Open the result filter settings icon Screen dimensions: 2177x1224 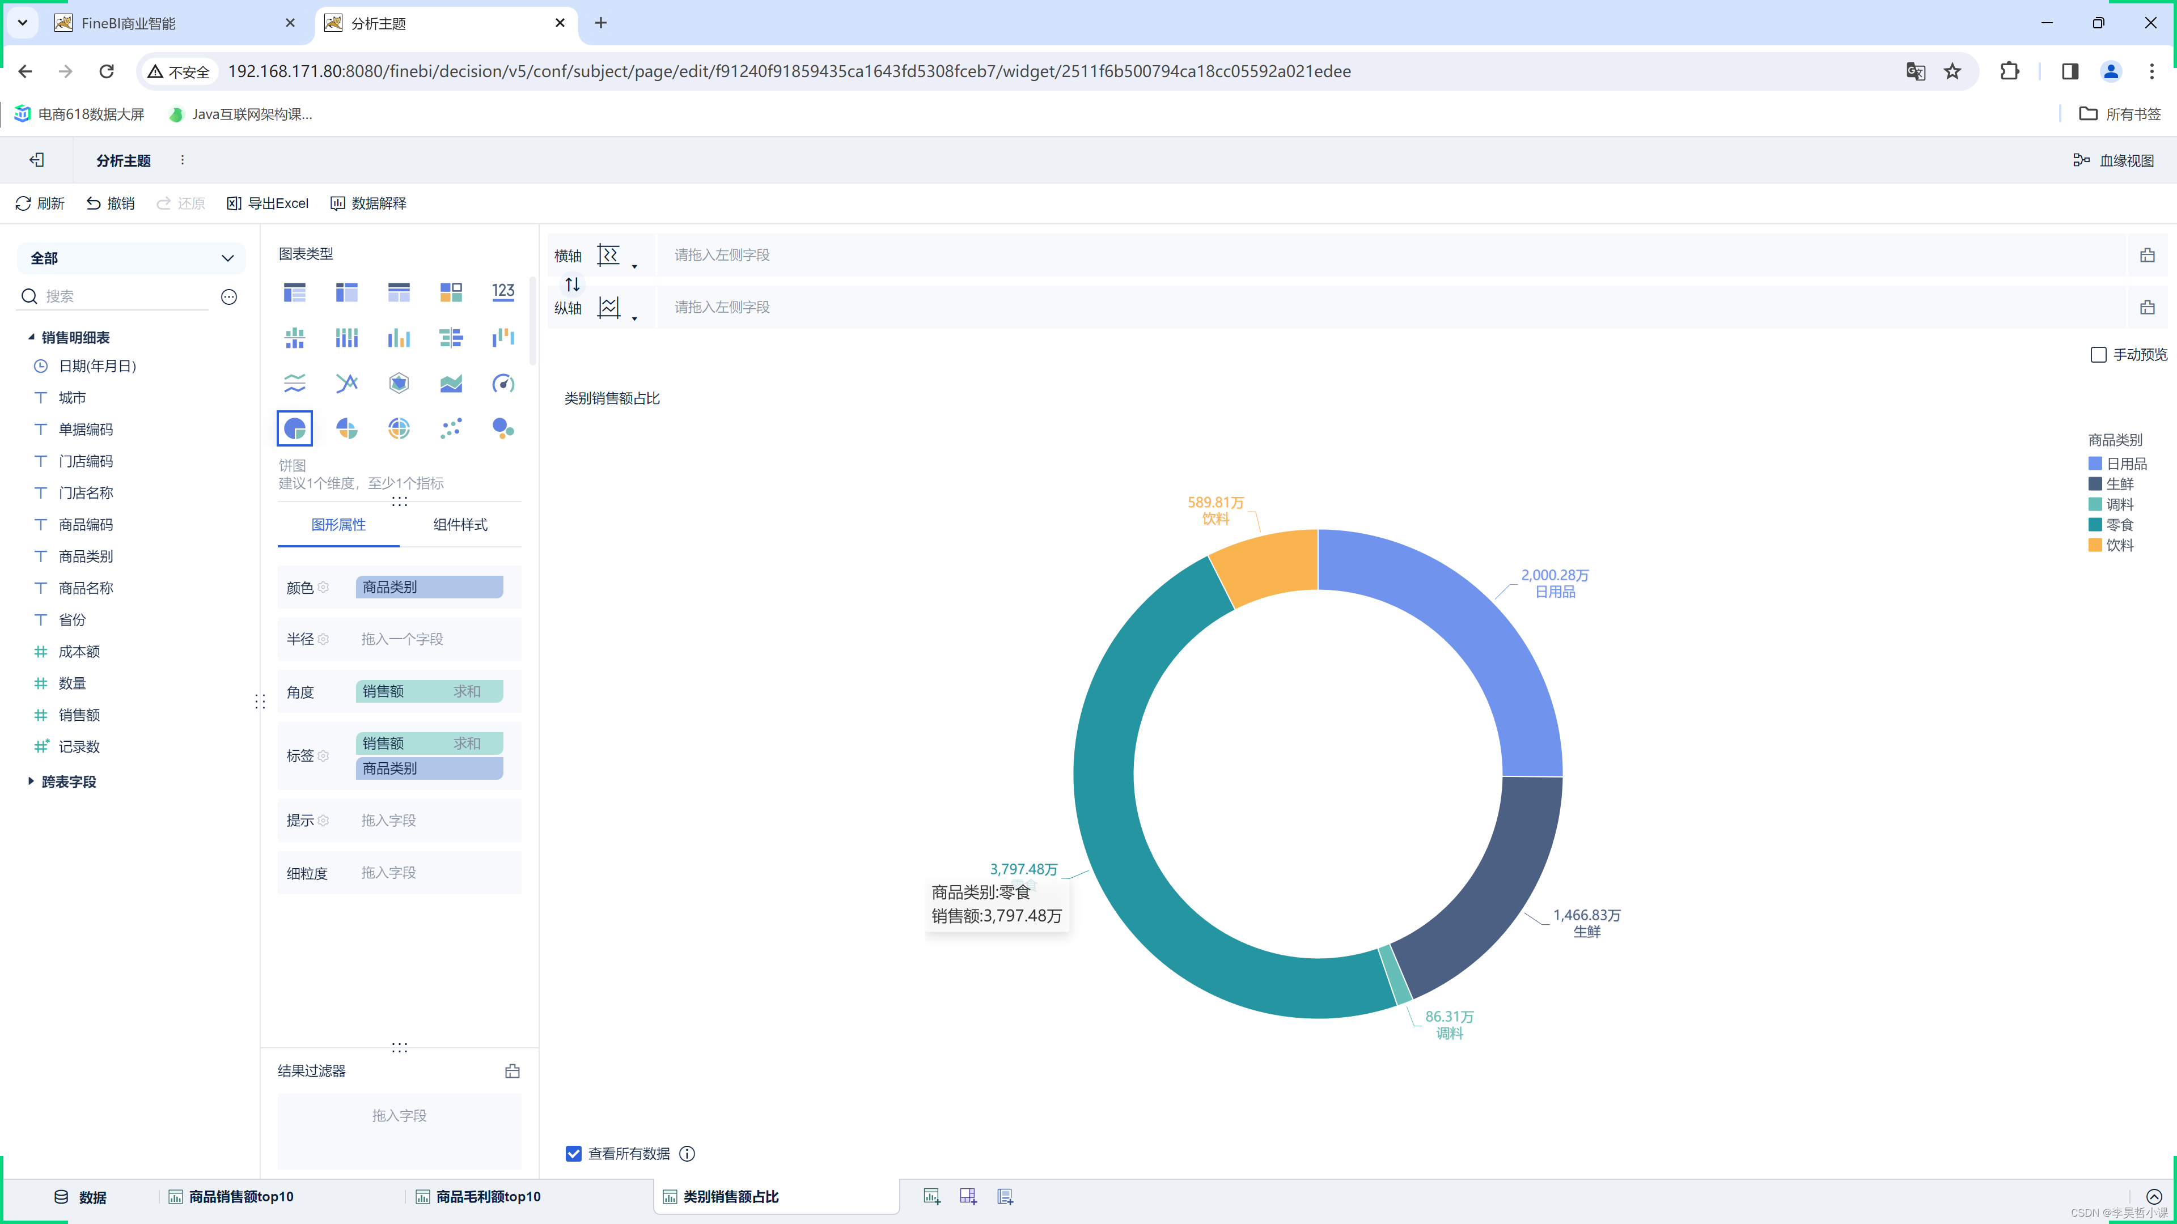512,1071
